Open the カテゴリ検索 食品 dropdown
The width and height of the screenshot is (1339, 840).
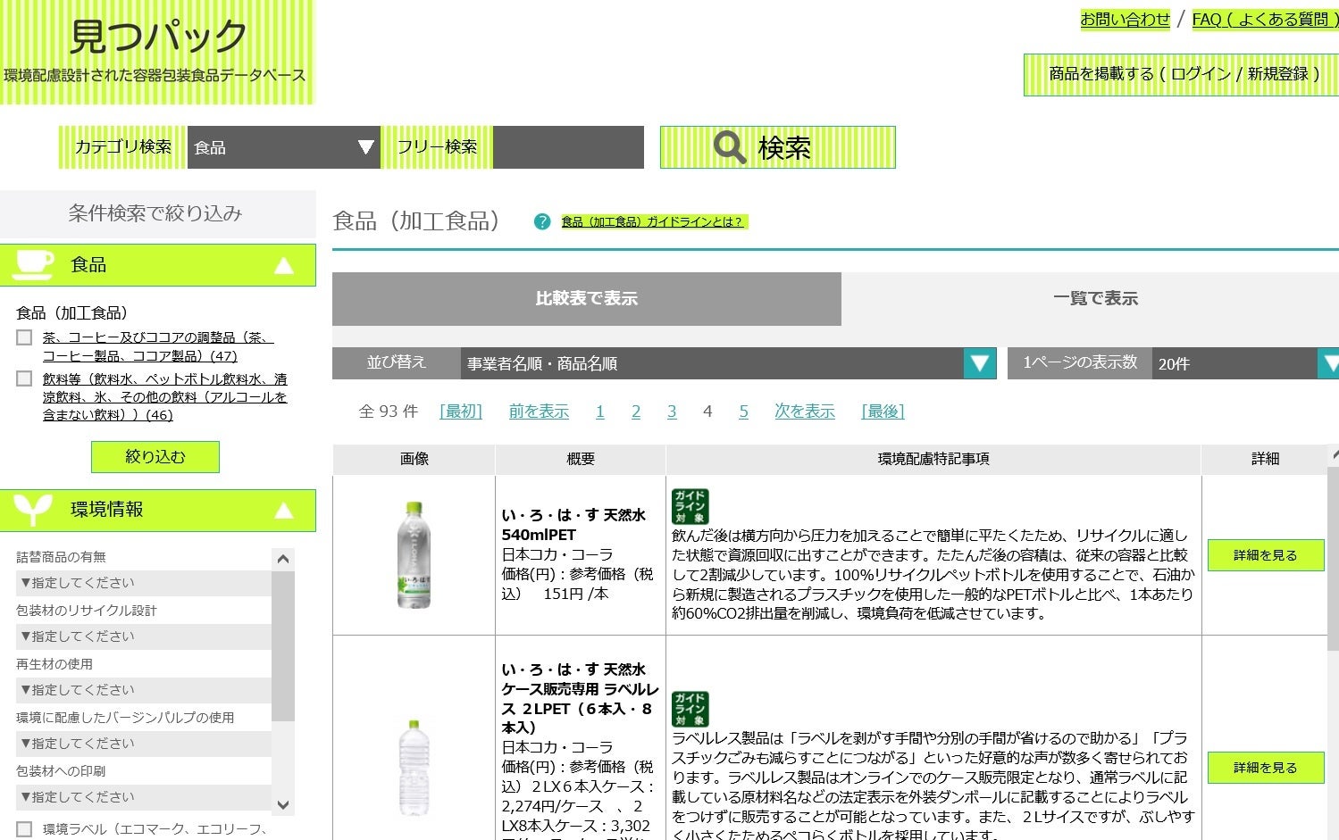(x=284, y=147)
